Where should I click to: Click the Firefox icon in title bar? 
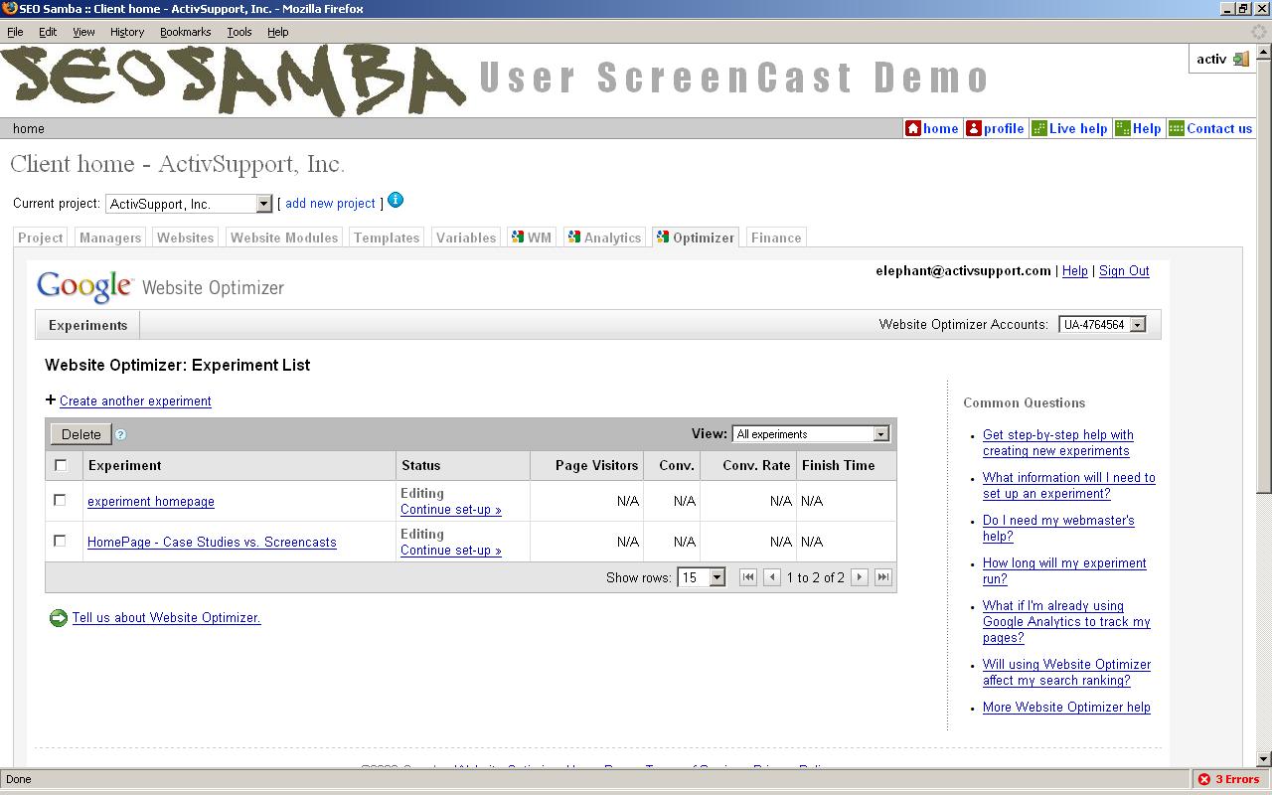[9, 9]
